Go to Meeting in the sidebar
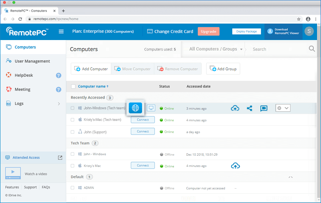 [x=22, y=89]
